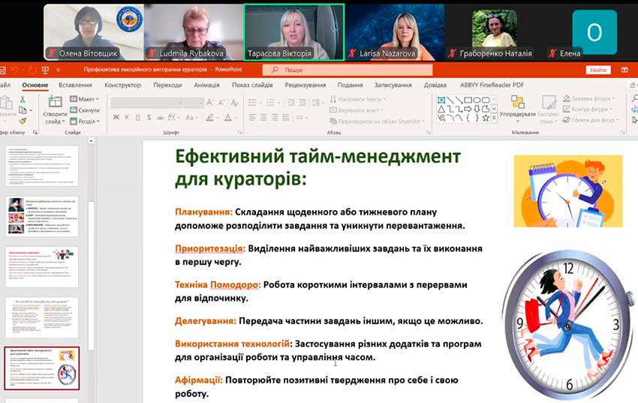Select the right arrow shape in gallery

coord(468,109)
